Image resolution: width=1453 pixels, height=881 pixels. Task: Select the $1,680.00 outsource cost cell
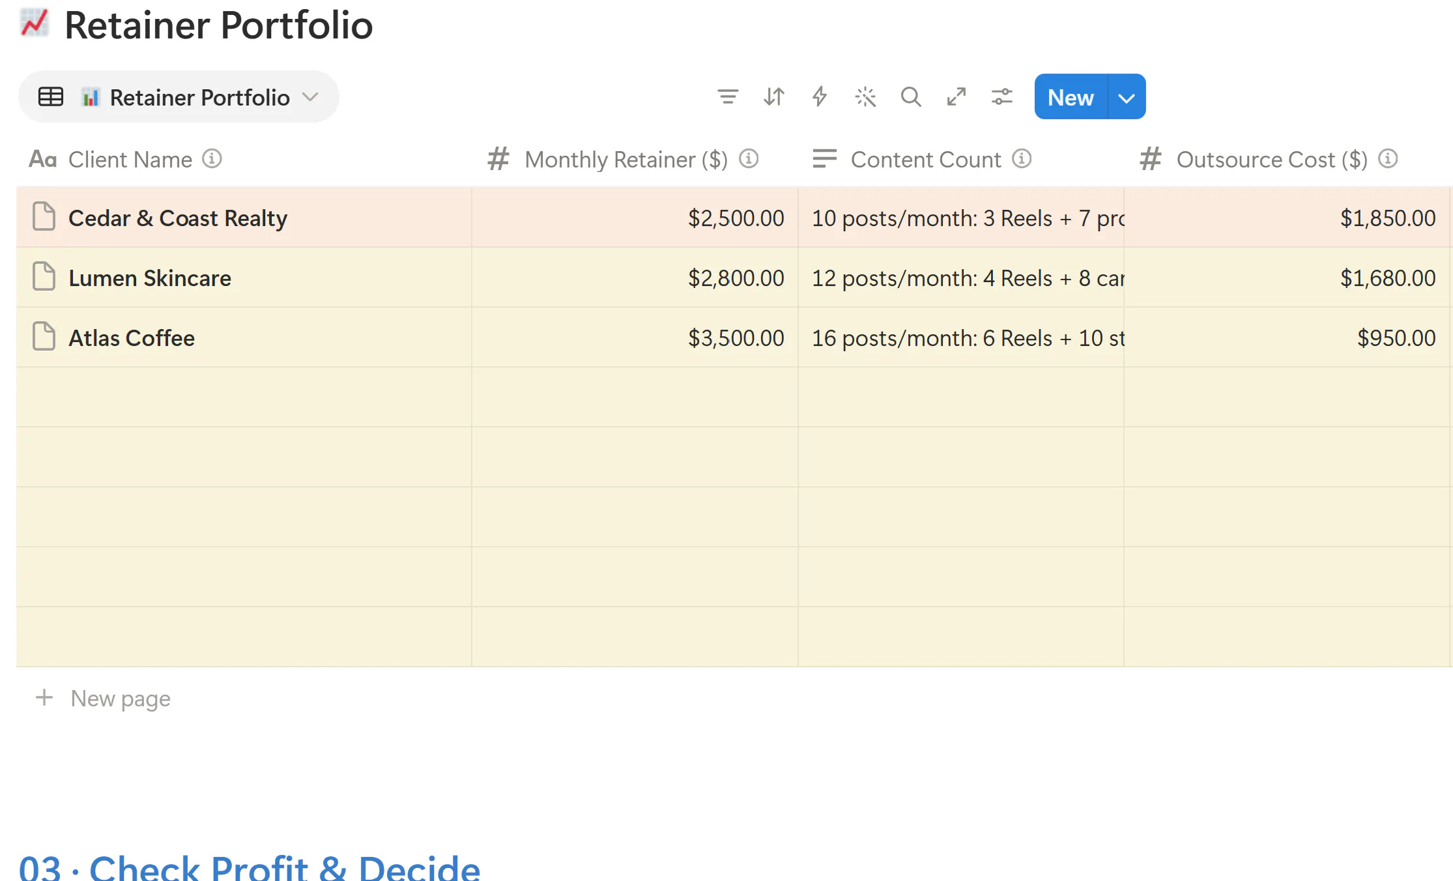pyautogui.click(x=1288, y=278)
